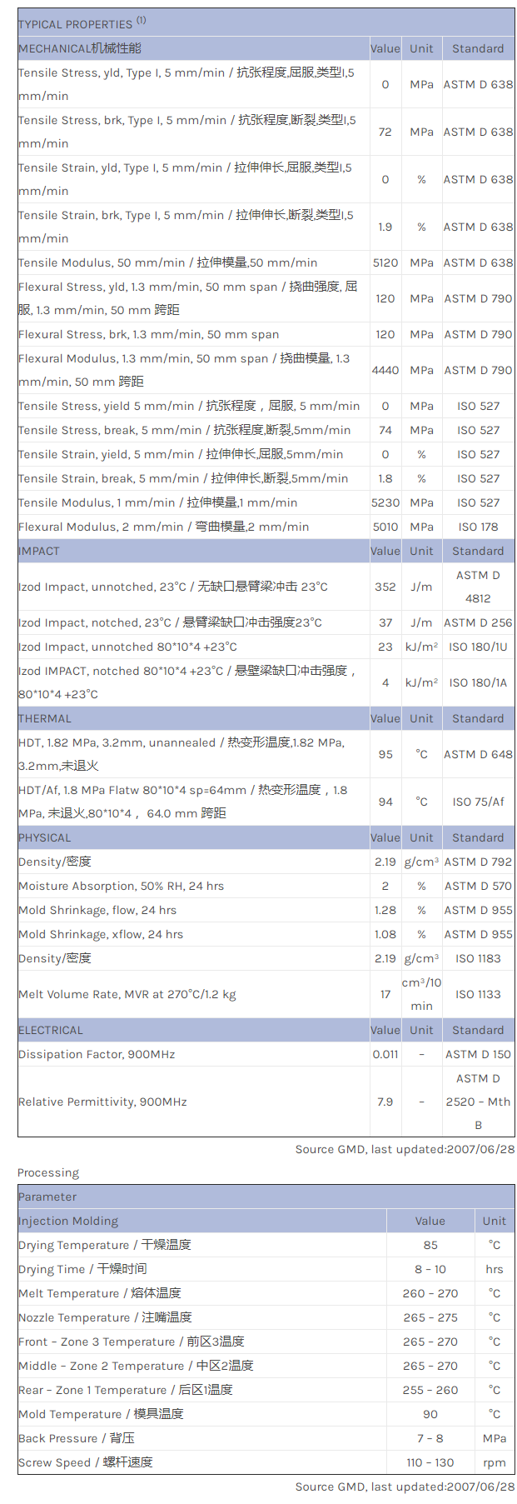The image size is (517, 1504).
Task: Click the Processing section heading
Action: pyautogui.click(x=48, y=1172)
